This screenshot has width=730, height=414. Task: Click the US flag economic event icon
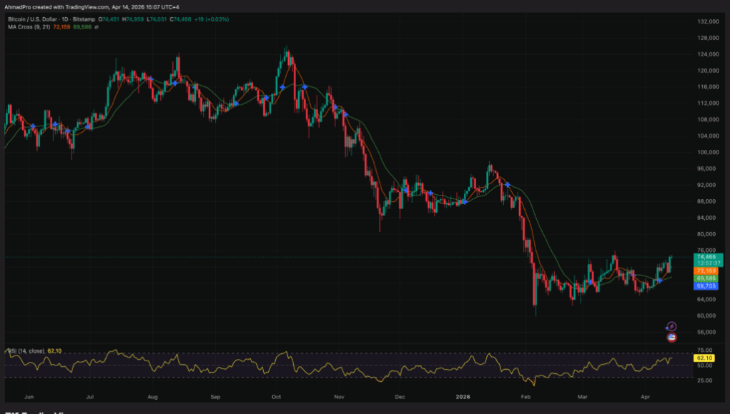coord(671,338)
